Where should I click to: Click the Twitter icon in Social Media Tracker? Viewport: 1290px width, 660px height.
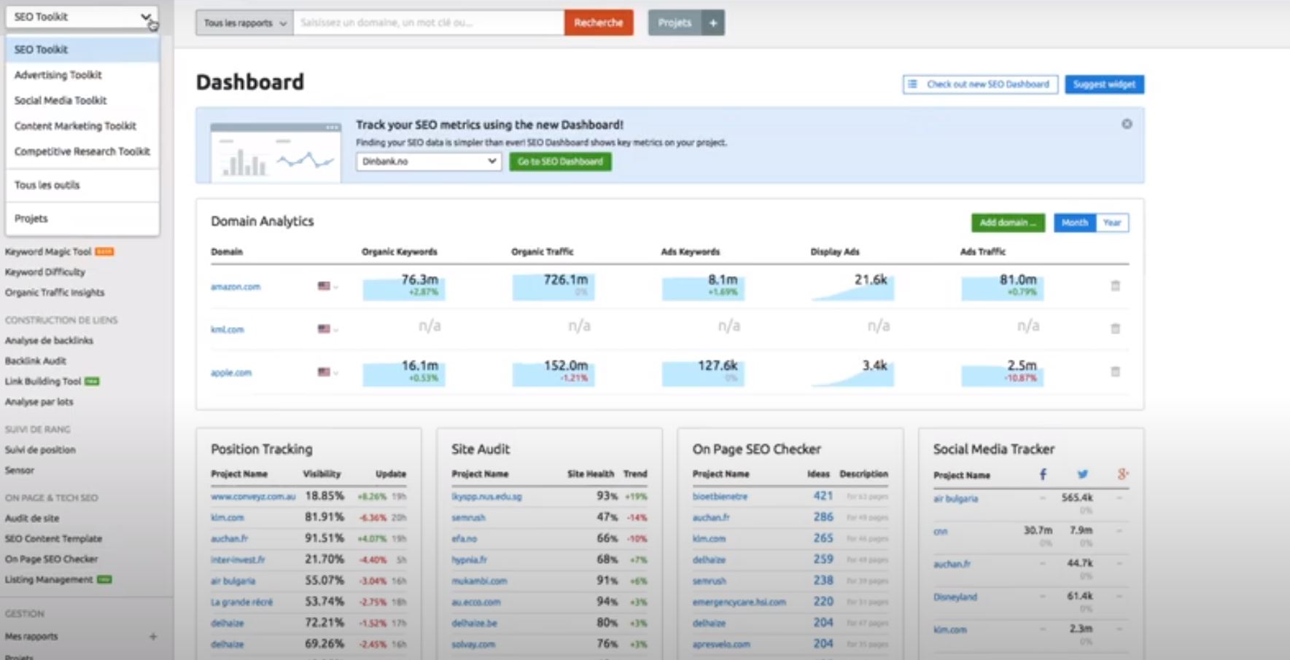coord(1083,474)
